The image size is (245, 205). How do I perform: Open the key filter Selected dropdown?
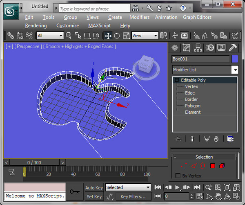(x=128, y=187)
